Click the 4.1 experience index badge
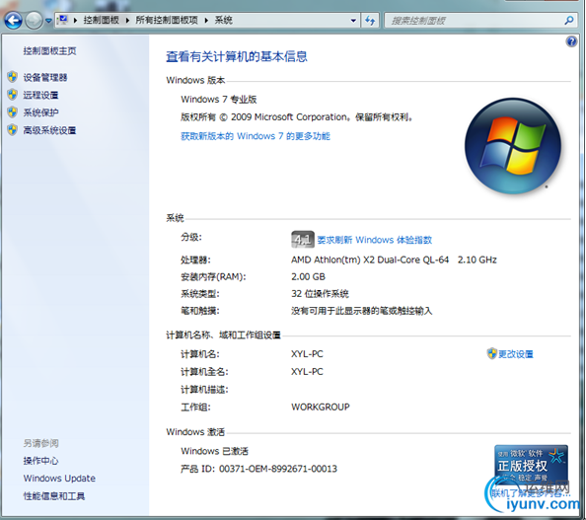The height and width of the screenshot is (520, 586). click(x=302, y=239)
